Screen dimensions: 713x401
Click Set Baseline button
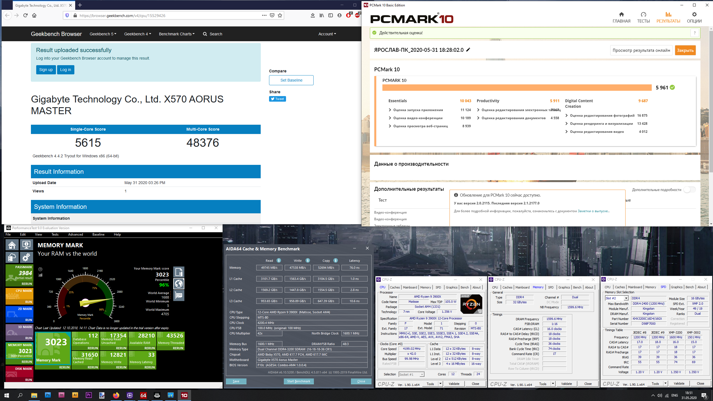click(x=291, y=80)
